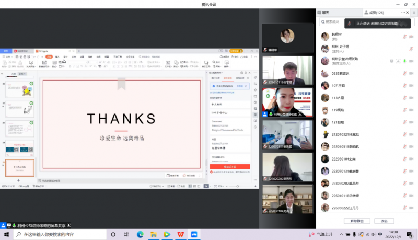Toggle muted mic icon for 107.王丽

[x=404, y=85]
